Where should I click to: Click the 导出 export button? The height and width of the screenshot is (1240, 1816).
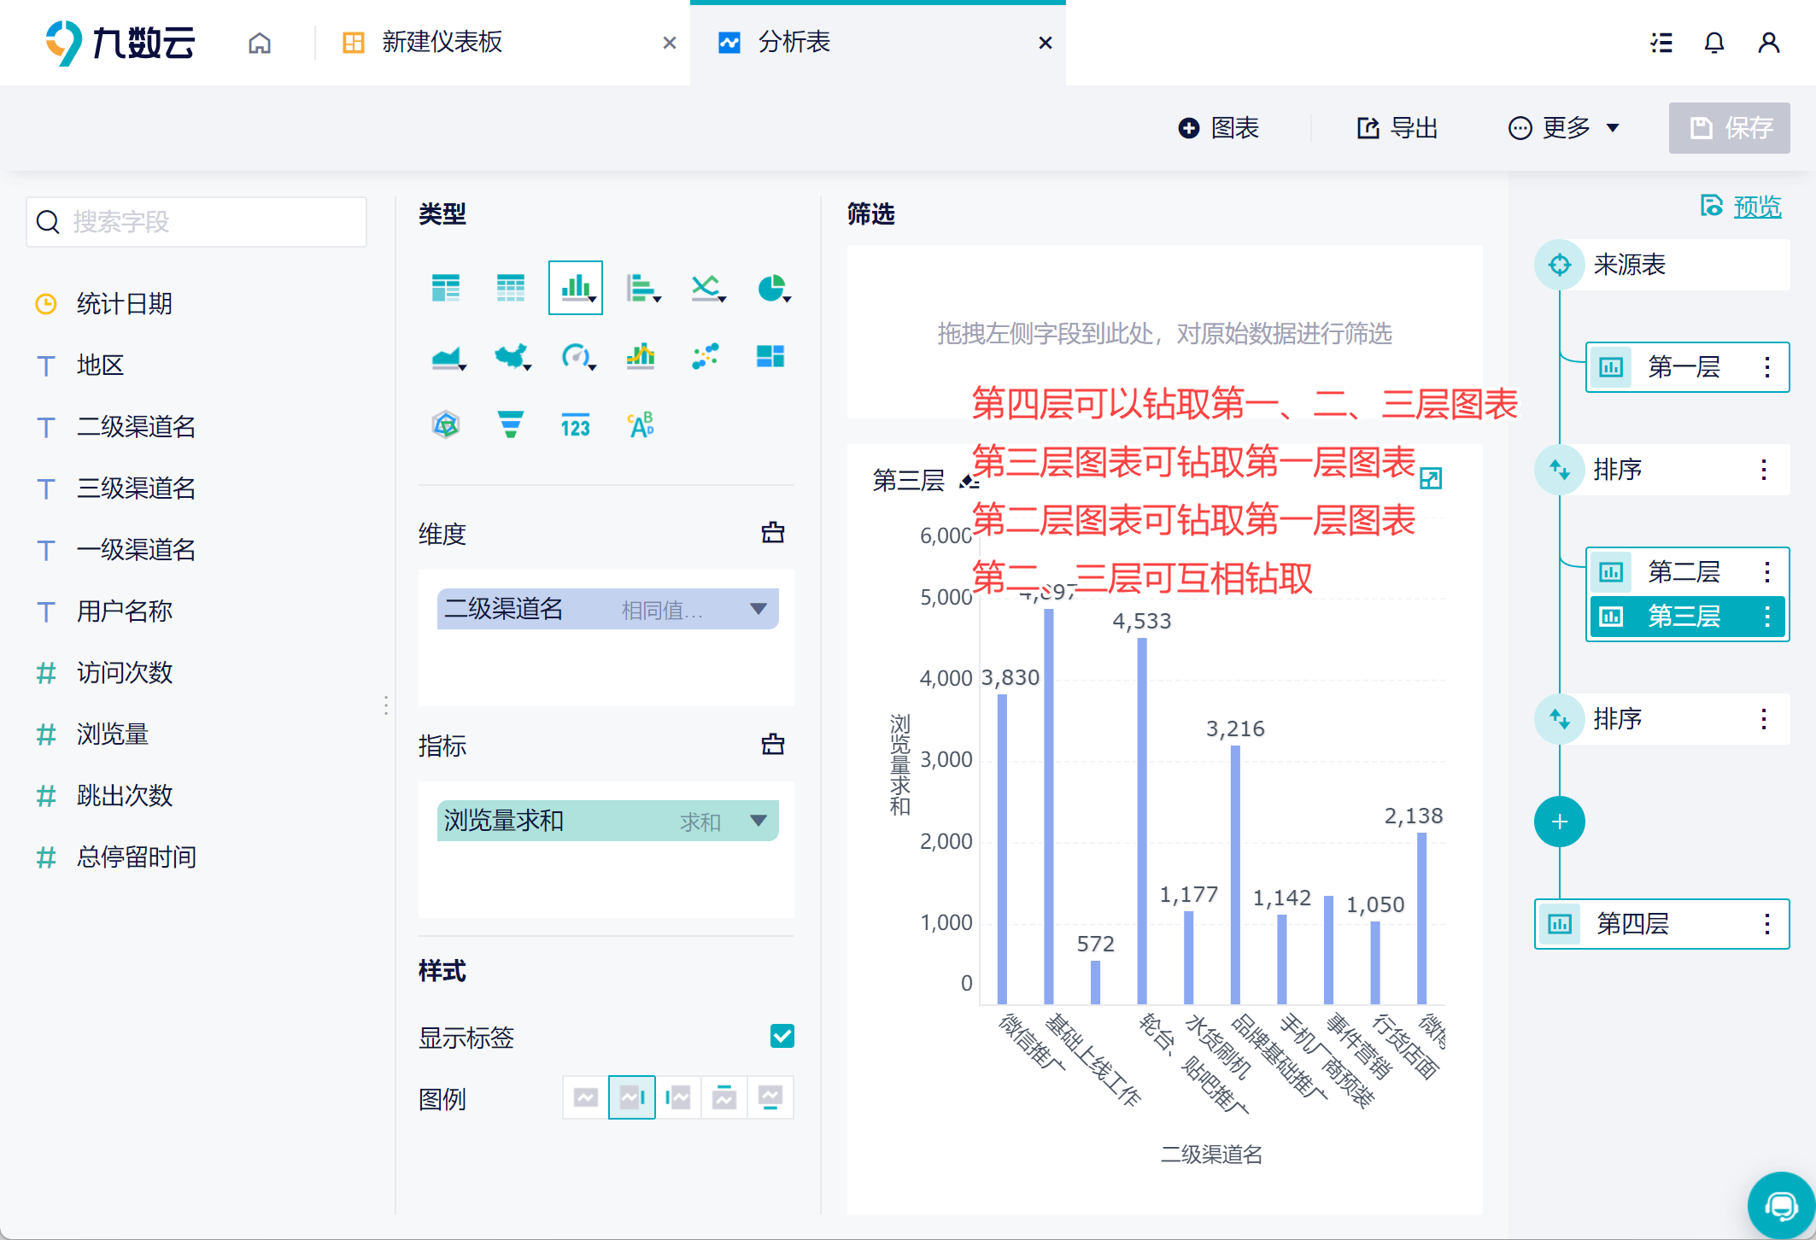[x=1398, y=128]
